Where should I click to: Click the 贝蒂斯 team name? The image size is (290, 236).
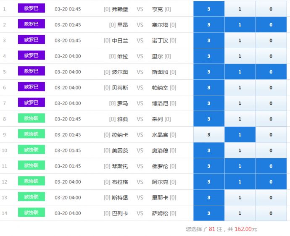pyautogui.click(x=120, y=88)
